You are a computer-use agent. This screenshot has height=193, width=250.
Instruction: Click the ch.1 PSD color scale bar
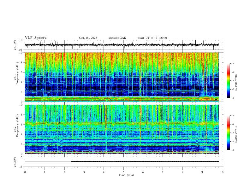[x=228, y=81]
